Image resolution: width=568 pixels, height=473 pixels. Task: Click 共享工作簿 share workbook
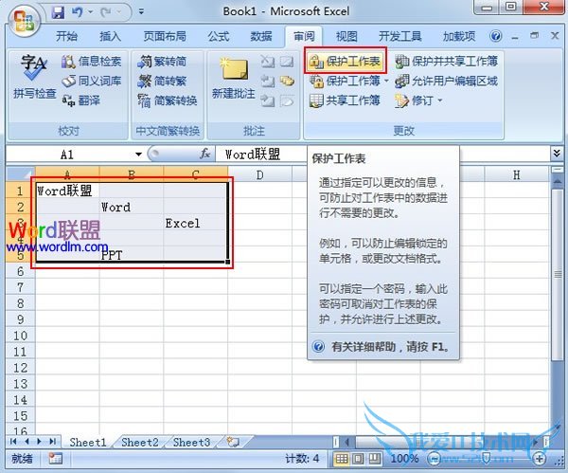click(345, 100)
